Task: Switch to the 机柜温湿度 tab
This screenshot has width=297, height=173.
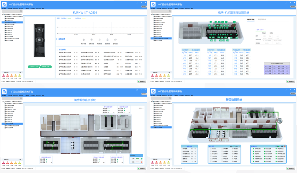Action: coord(250,19)
